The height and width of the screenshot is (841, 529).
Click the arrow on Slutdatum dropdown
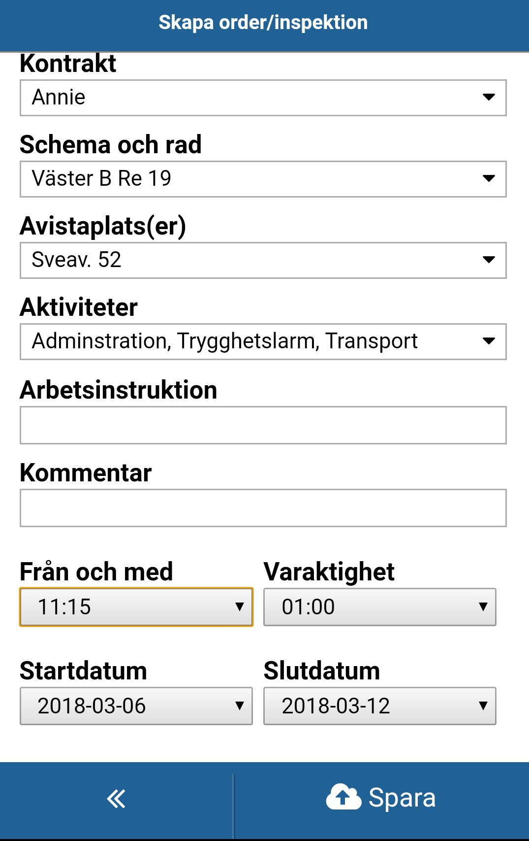point(483,706)
